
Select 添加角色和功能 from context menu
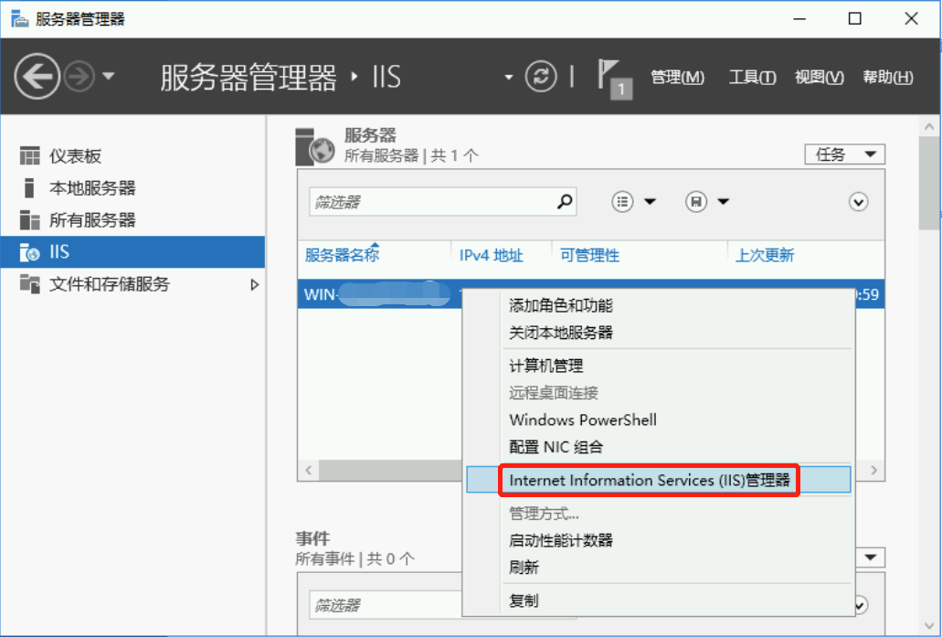coord(560,305)
